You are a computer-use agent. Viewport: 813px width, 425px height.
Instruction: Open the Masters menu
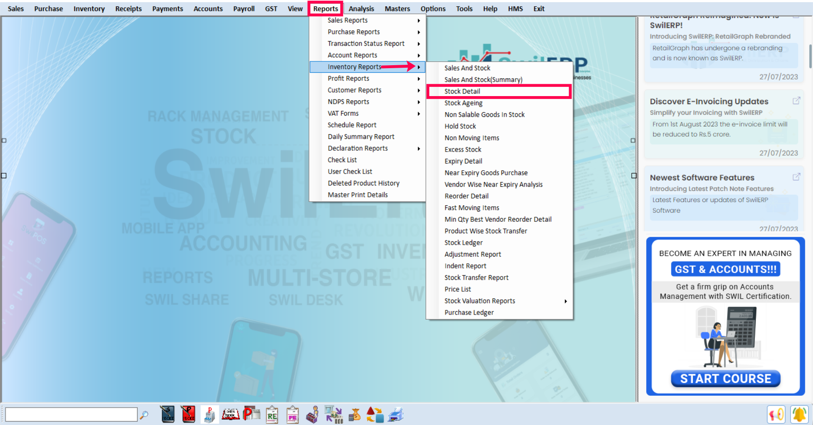[x=397, y=8]
